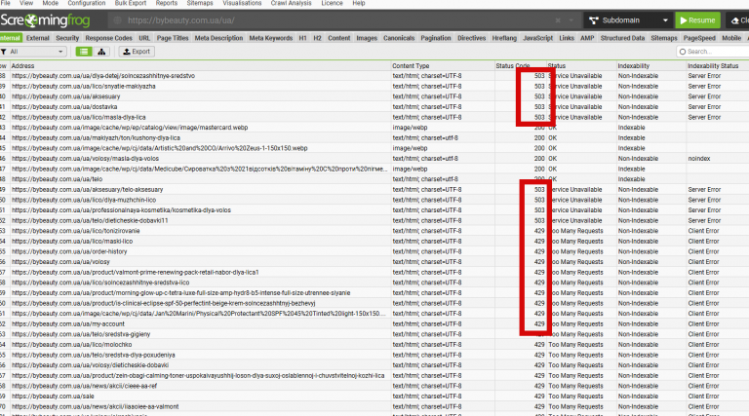This screenshot has height=416, width=749.
Task: Click the search magnifier icon
Action: click(x=683, y=52)
